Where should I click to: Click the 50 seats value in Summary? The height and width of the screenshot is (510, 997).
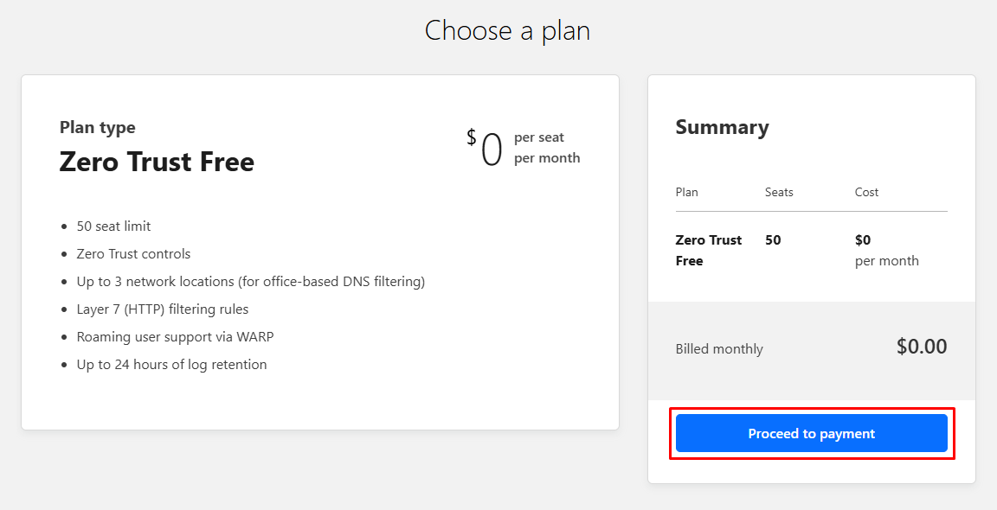[x=773, y=240]
